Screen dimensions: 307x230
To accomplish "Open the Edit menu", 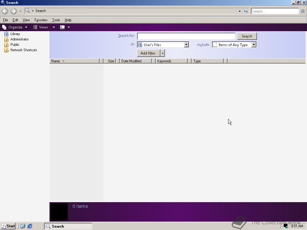I will point(15,20).
